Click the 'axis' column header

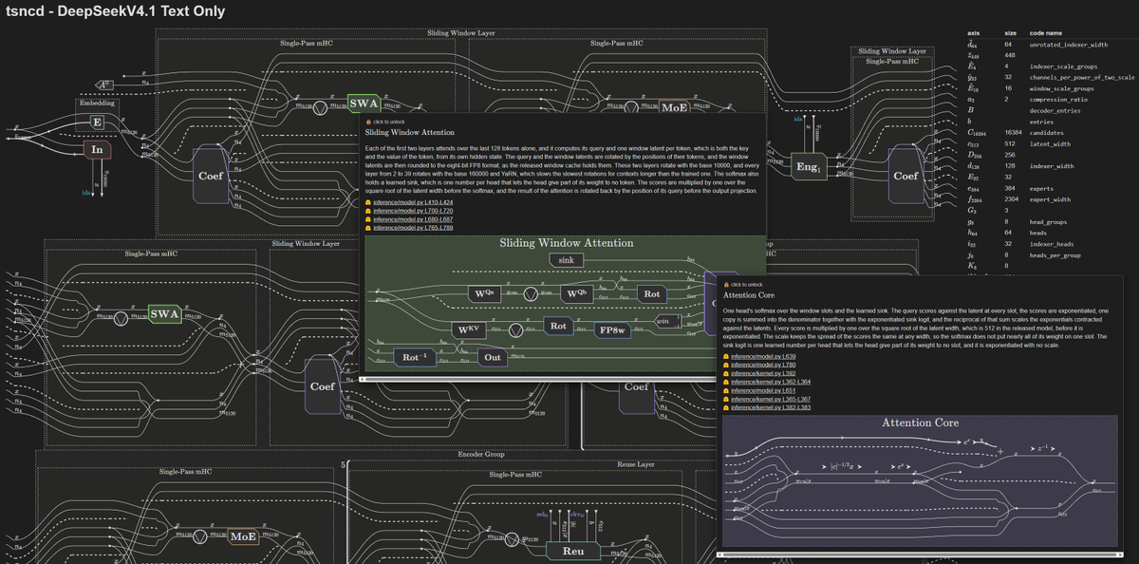[x=973, y=32]
